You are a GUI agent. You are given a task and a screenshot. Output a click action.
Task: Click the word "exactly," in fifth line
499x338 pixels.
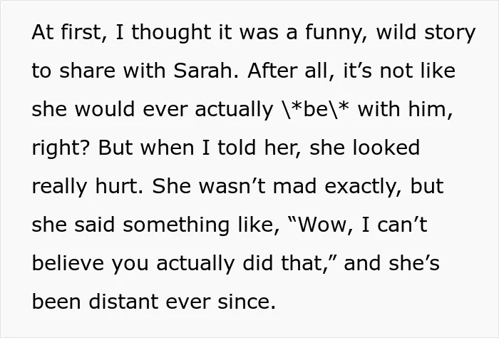point(363,188)
